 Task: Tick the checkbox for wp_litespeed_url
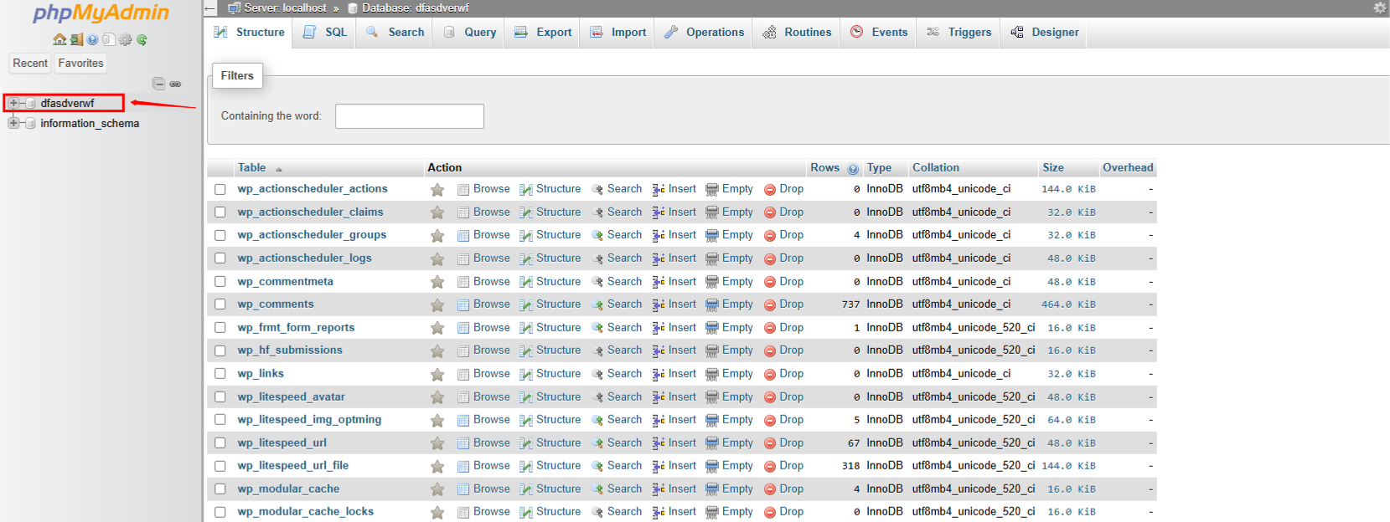(x=220, y=443)
